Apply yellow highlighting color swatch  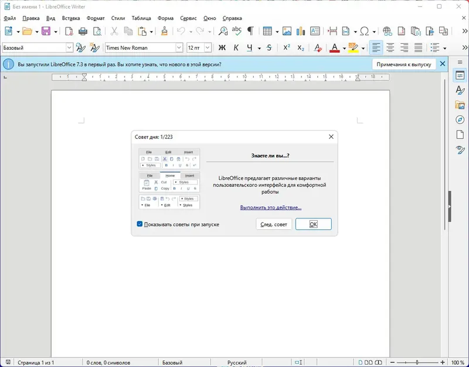354,47
